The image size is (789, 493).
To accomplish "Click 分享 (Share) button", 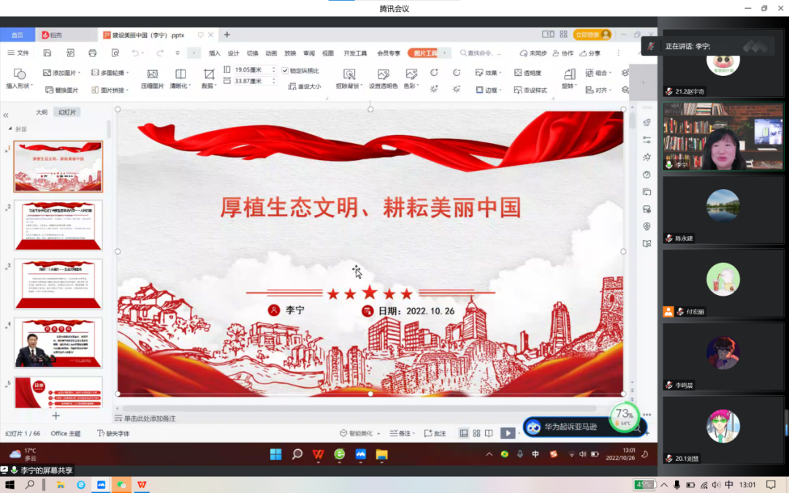I will [590, 53].
